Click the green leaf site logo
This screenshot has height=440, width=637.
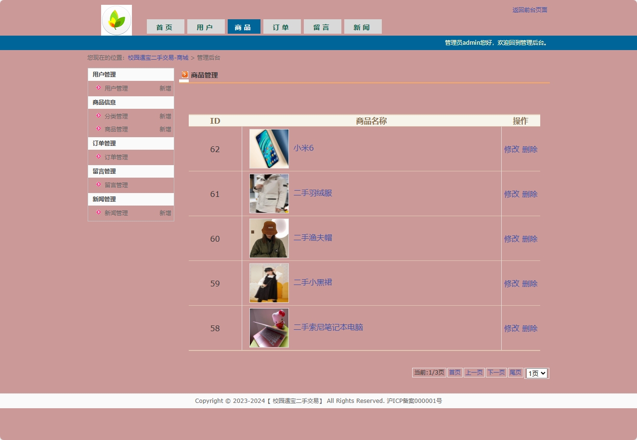116,20
